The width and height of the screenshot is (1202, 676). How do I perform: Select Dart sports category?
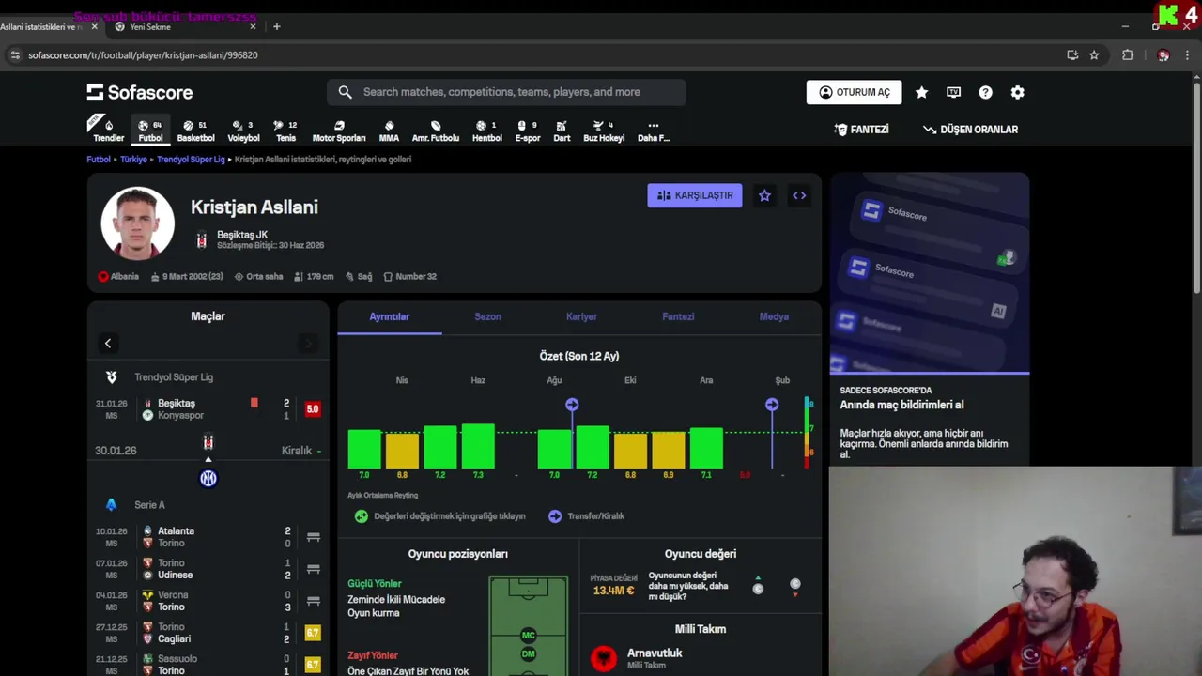click(562, 131)
